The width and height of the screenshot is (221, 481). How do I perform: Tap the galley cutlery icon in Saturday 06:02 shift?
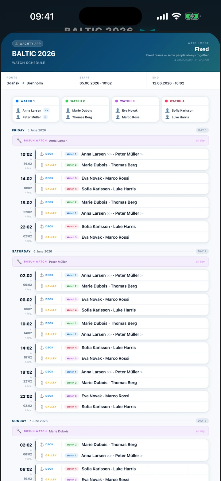(x=42, y=310)
